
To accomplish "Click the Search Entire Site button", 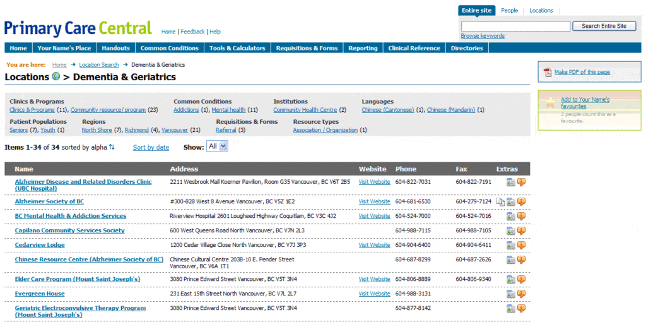I will tap(604, 26).
